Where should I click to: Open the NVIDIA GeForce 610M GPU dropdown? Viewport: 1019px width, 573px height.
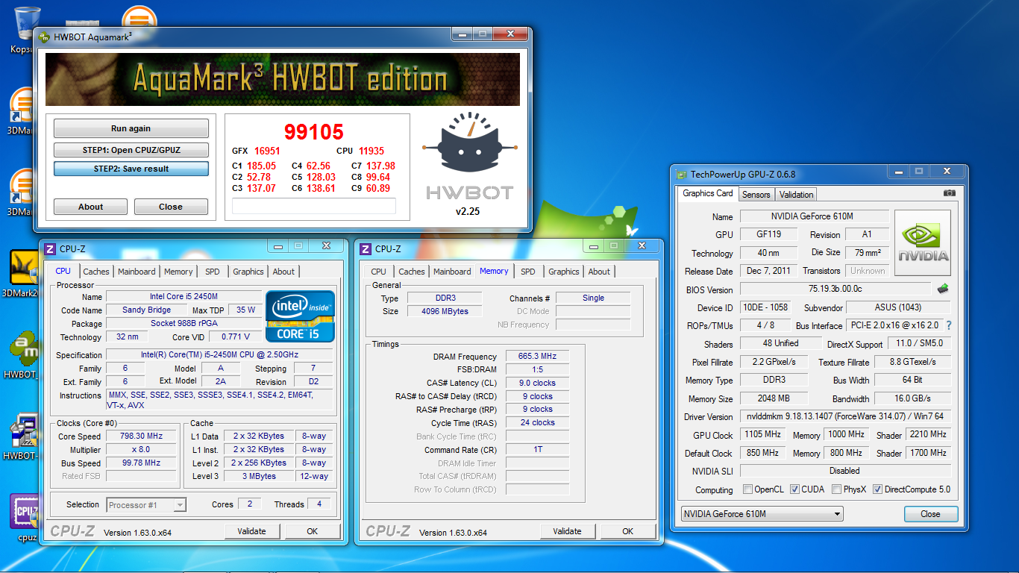coord(762,513)
